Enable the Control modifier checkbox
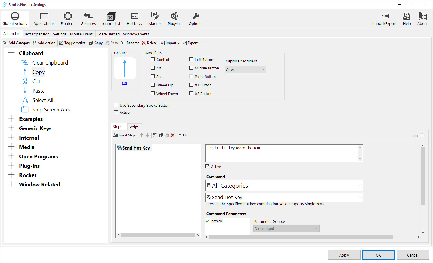This screenshot has width=433, height=263. (153, 60)
